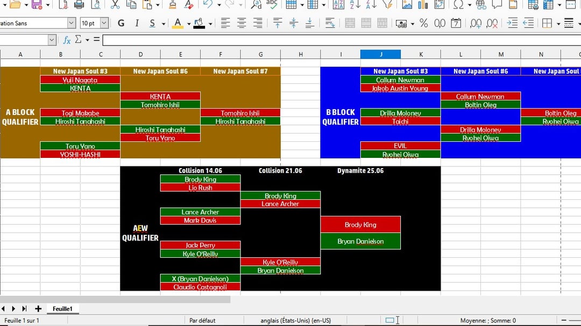Open the font color dropdown arrow
Screen dimensions: 581x326
(188, 24)
